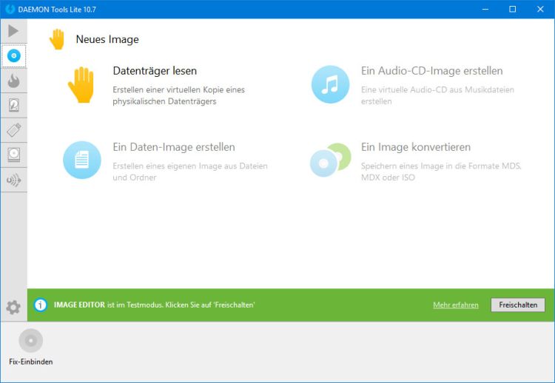Open the virtual hard disk sidebar icon
Screen dimensions: 555x383
coord(13,106)
